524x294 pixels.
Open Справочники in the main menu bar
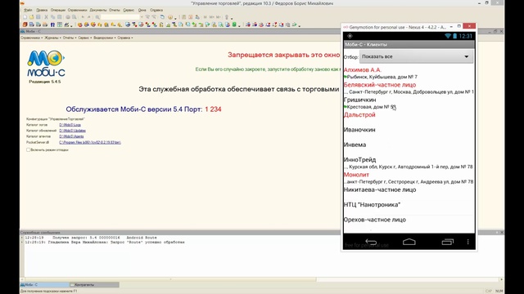point(77,10)
